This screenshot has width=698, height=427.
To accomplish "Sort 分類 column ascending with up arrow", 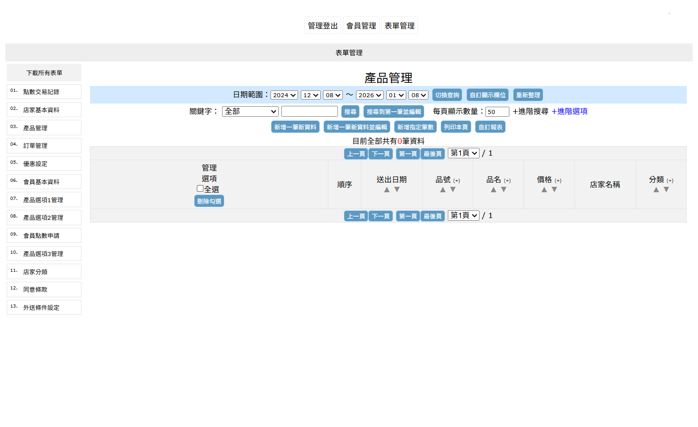I will pos(656,190).
